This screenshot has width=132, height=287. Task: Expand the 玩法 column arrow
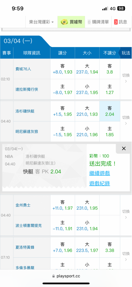click(x=126, y=53)
